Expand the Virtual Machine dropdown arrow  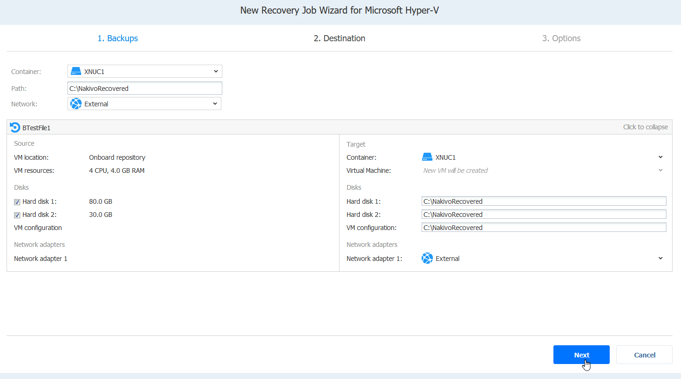pyautogui.click(x=660, y=170)
